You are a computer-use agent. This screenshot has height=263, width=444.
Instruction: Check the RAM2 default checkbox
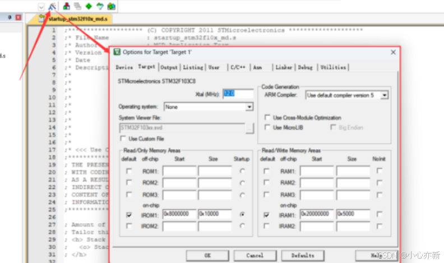click(x=266, y=183)
